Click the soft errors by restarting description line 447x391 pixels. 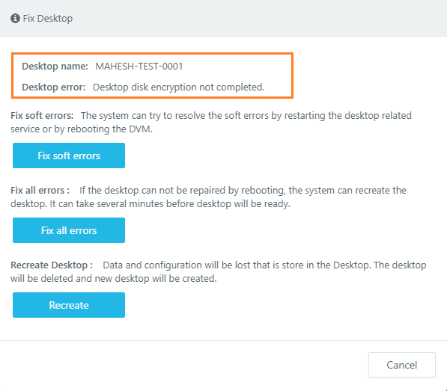pos(246,116)
